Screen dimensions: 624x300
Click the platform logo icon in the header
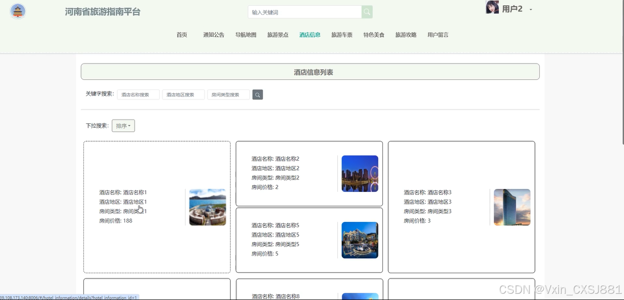tap(18, 11)
